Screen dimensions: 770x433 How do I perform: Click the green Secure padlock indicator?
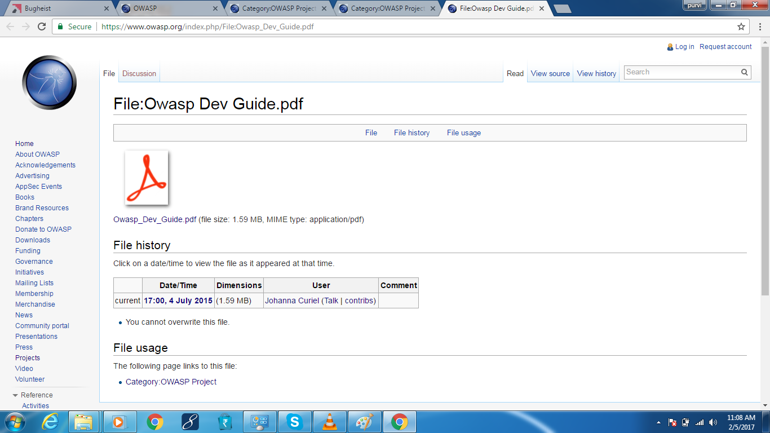pyautogui.click(x=74, y=26)
